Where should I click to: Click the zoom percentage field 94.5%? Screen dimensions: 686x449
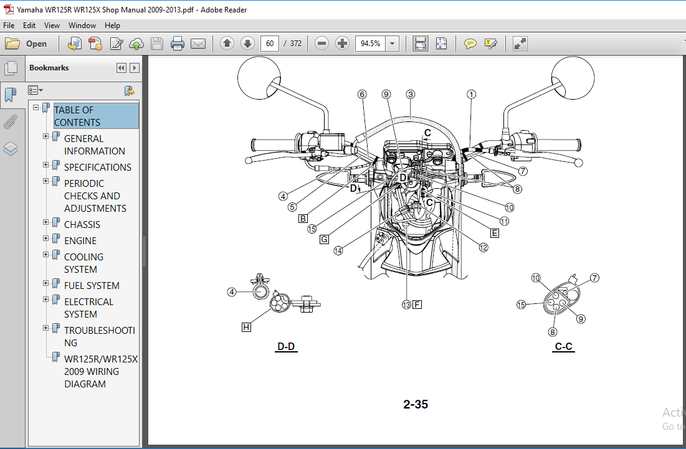tap(370, 44)
